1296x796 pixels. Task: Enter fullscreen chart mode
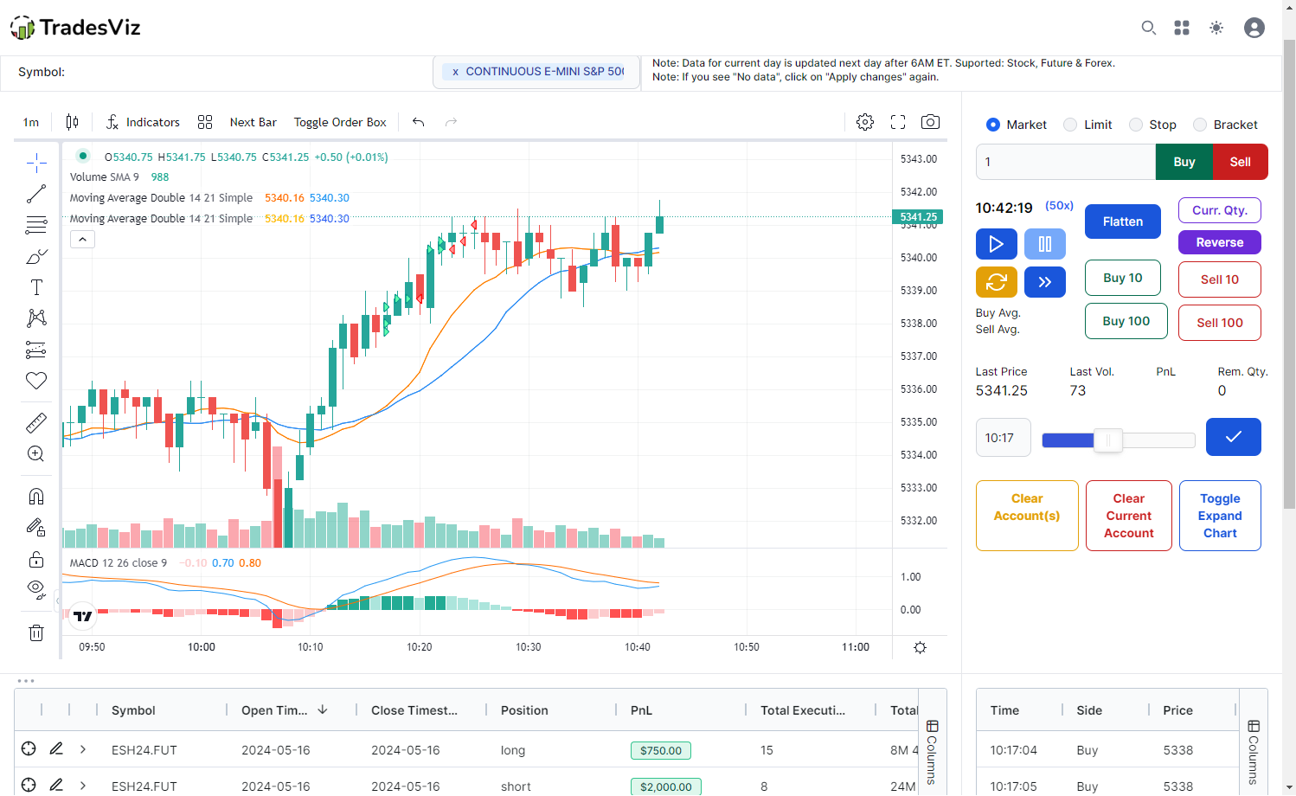pos(898,122)
